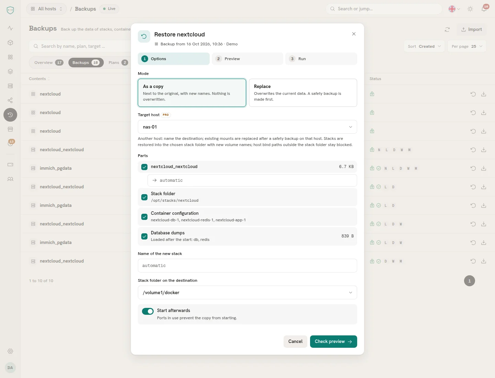This screenshot has height=378, width=495.
Task: Click the notifications bell icon
Action: click(484, 9)
